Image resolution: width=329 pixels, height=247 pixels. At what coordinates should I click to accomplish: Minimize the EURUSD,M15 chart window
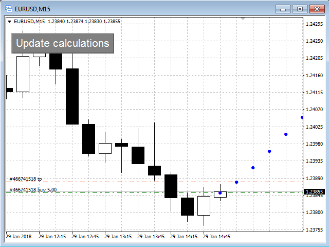(283, 9)
